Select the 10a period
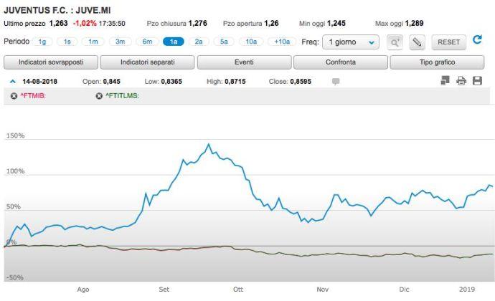This screenshot has height=301, width=495. pos(251,42)
